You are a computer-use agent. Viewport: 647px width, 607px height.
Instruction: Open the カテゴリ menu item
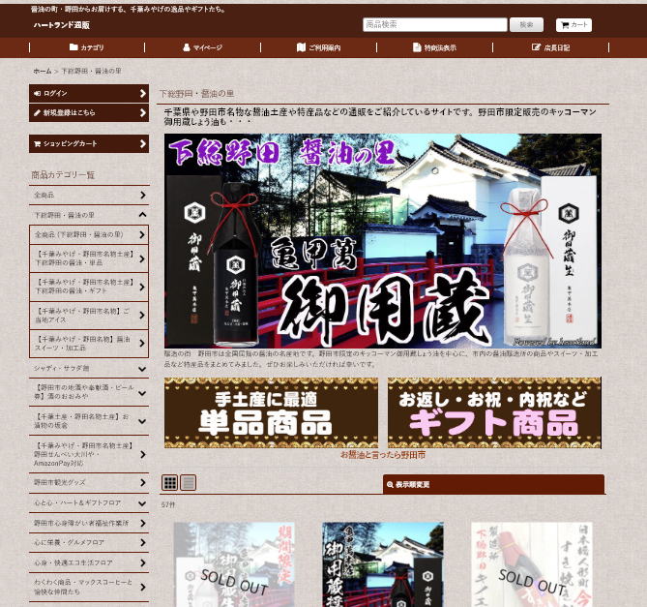coord(87,47)
